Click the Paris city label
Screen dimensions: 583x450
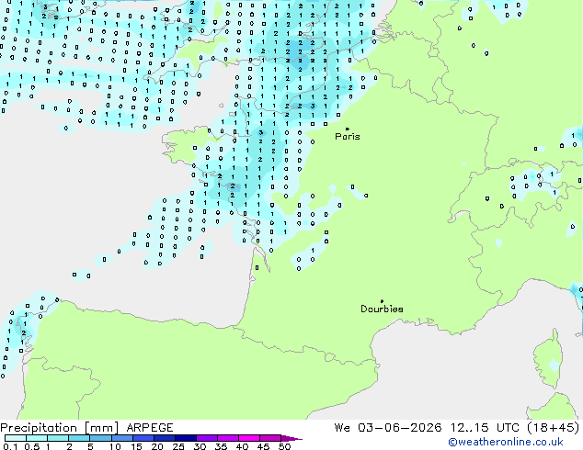pos(348,137)
